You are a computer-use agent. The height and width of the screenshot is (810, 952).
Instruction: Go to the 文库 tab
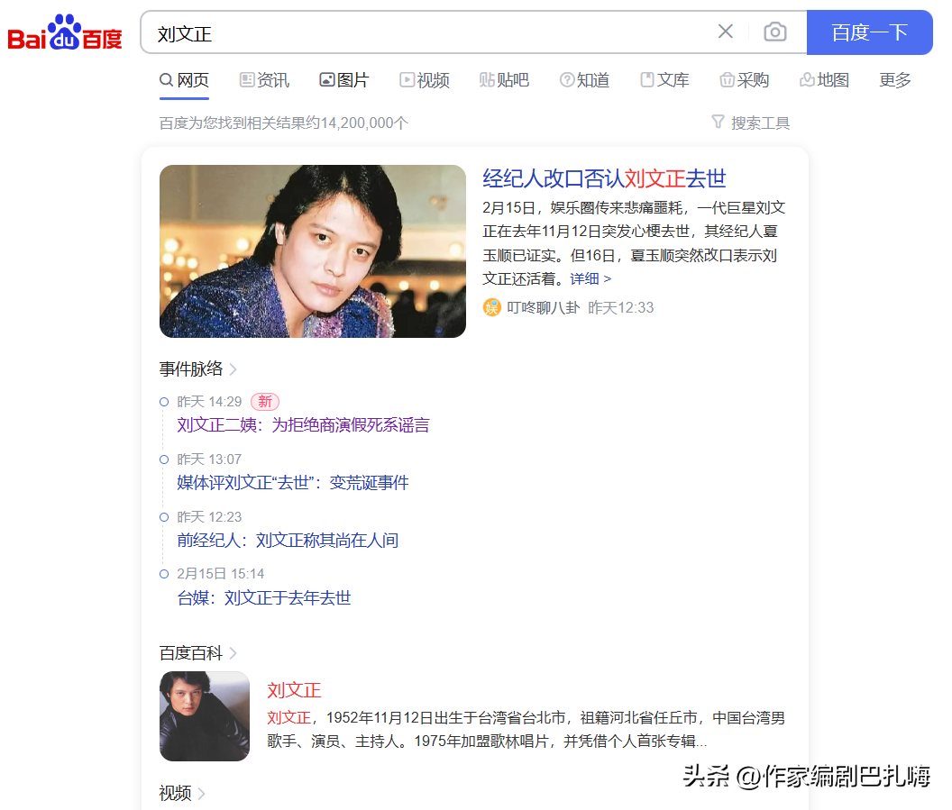tap(664, 80)
